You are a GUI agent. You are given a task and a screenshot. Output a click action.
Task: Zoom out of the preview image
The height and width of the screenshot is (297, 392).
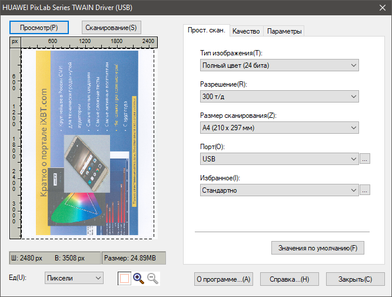tap(153, 279)
